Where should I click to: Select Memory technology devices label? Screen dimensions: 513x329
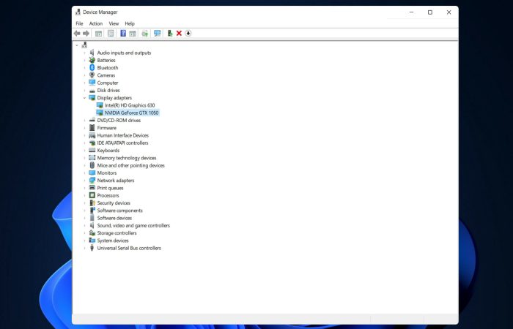click(x=127, y=158)
